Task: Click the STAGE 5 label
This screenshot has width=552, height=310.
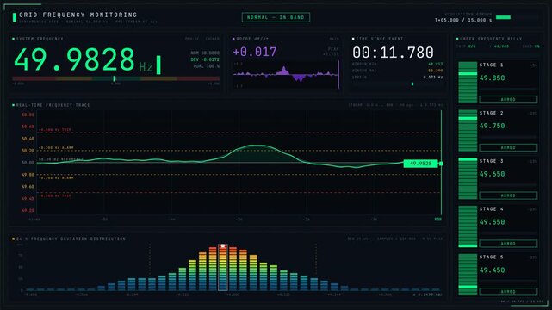Action: pos(491,257)
